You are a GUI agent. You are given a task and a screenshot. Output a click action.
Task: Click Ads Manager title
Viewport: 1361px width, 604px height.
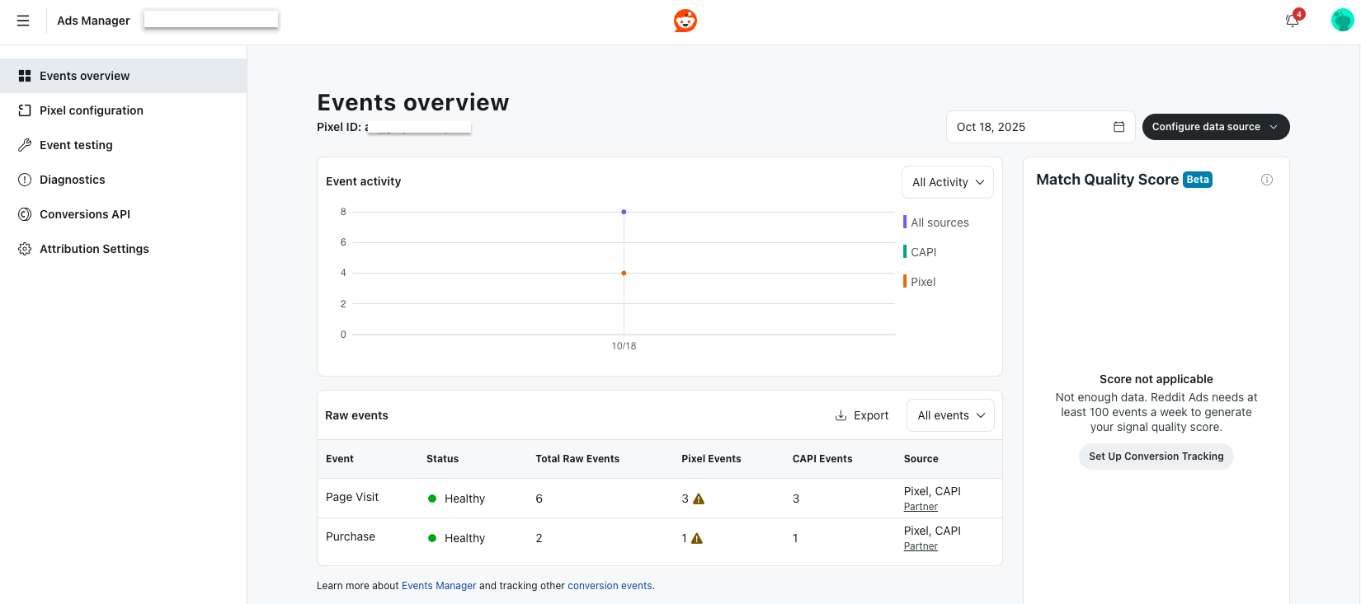click(93, 21)
